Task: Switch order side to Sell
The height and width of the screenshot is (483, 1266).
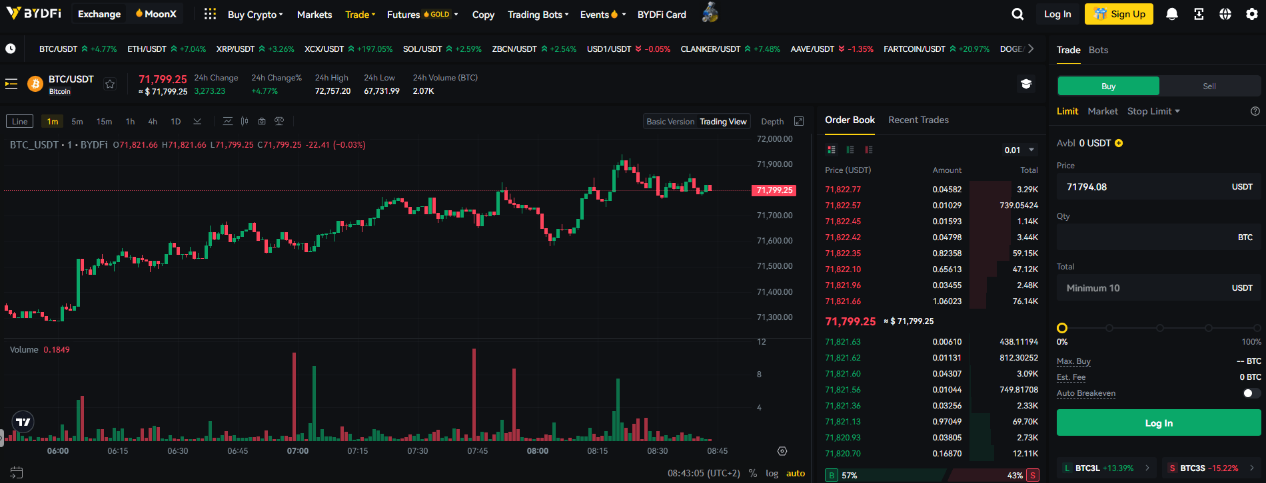Action: (x=1209, y=86)
